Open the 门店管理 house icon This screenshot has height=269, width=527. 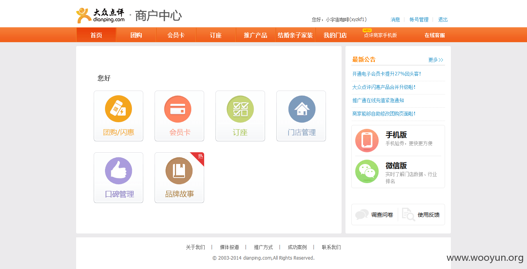coord(302,109)
